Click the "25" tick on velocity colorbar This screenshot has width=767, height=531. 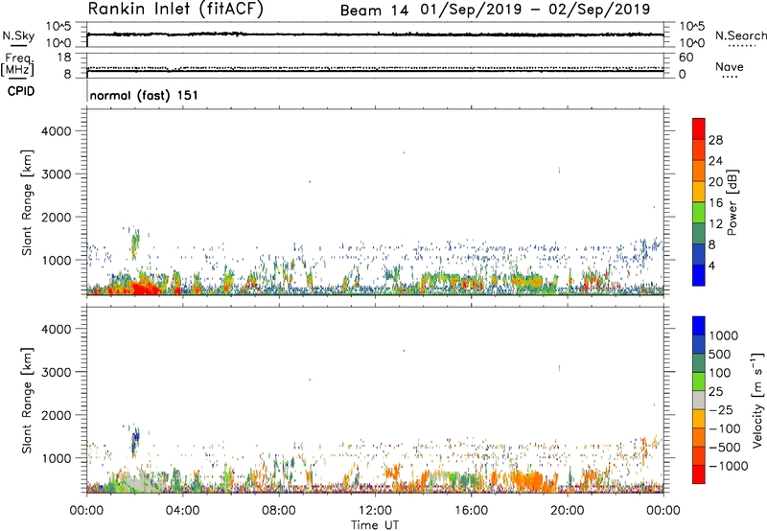716,391
